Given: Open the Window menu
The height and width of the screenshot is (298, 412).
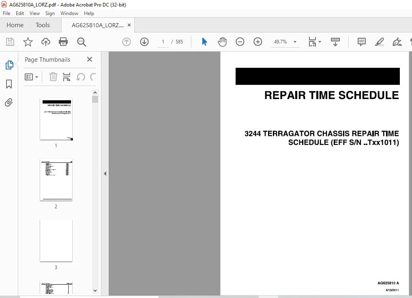Looking at the screenshot, I should pyautogui.click(x=69, y=13).
